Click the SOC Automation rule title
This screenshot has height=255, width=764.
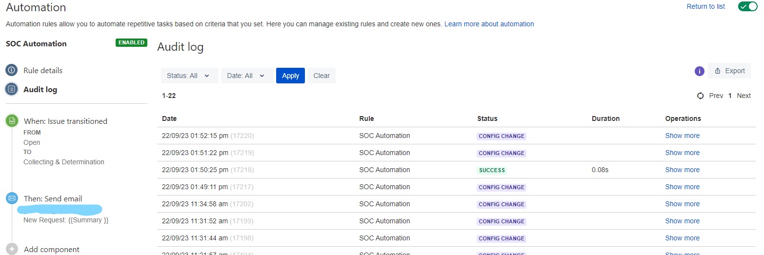tap(36, 43)
